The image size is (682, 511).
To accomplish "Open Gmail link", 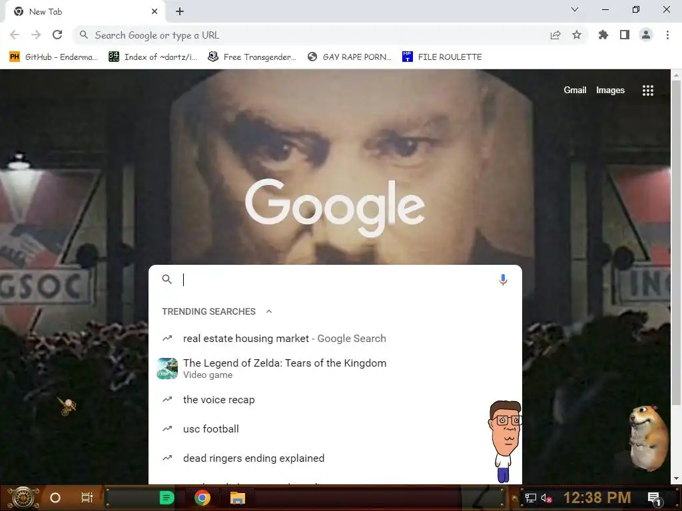I will [x=575, y=90].
